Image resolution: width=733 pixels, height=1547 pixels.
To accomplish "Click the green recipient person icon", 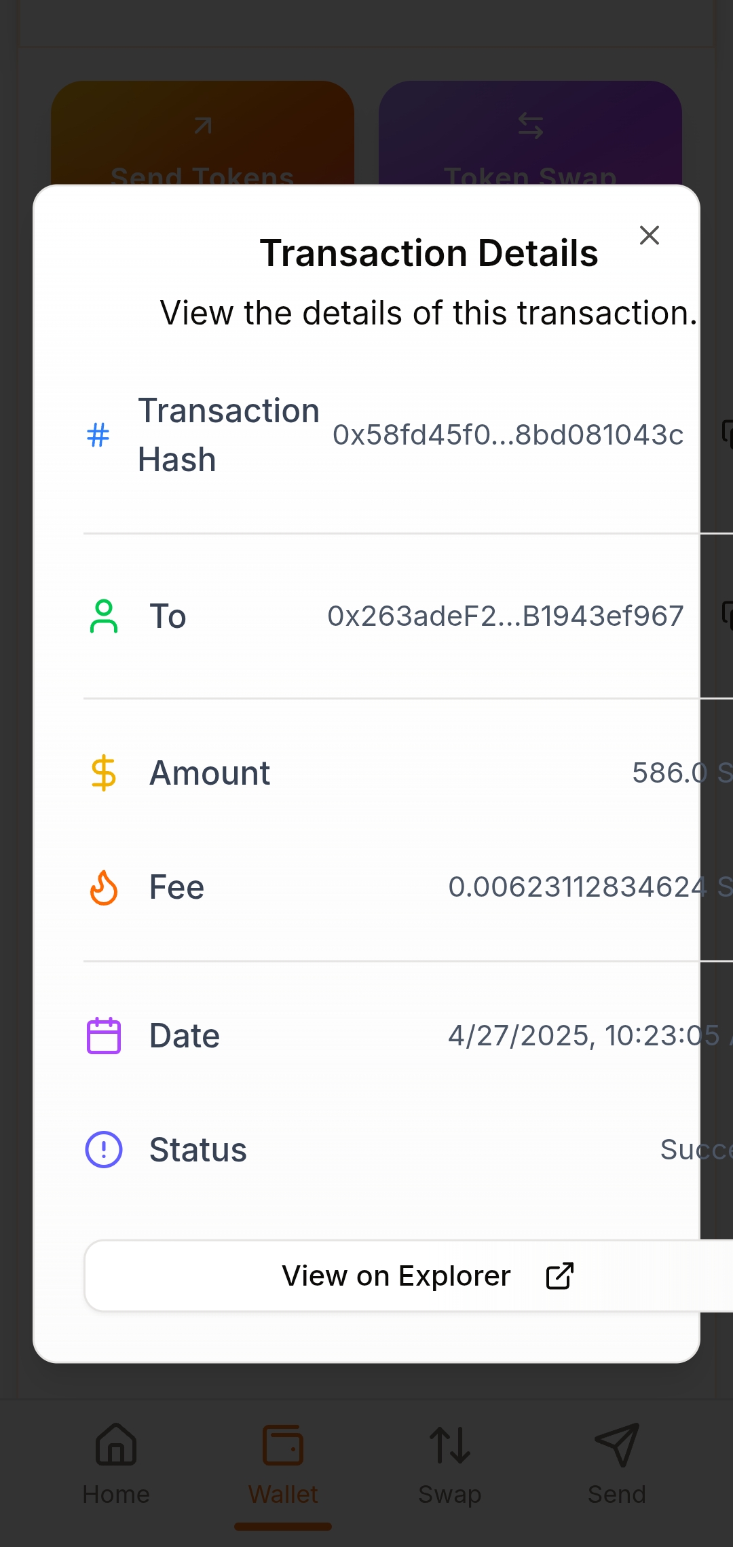I will pos(104,616).
